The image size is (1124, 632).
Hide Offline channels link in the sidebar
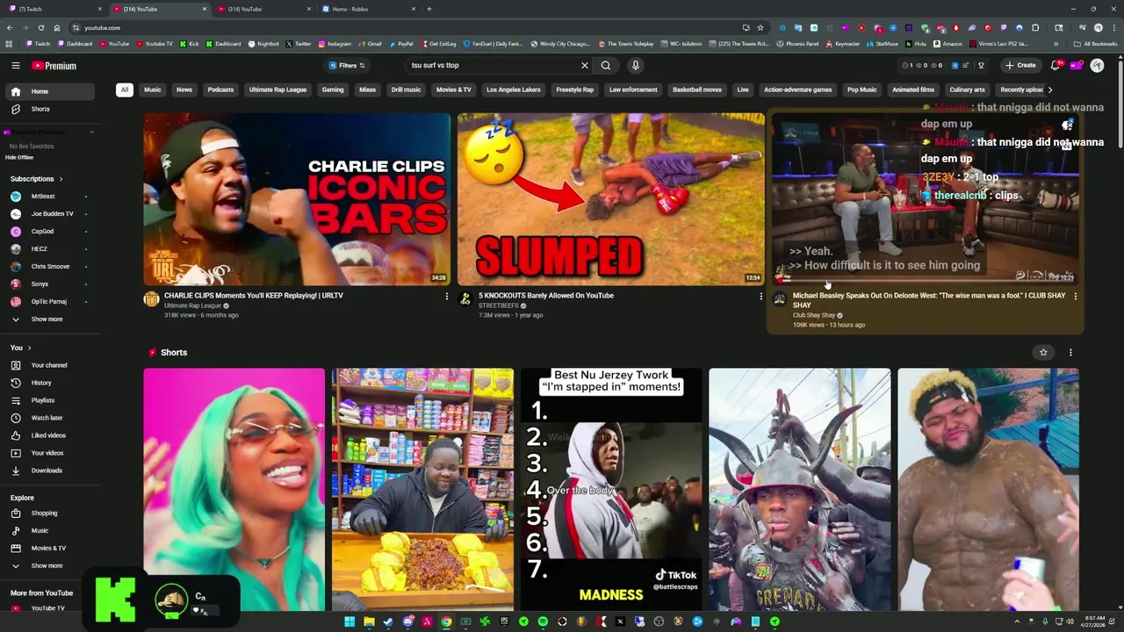point(19,157)
